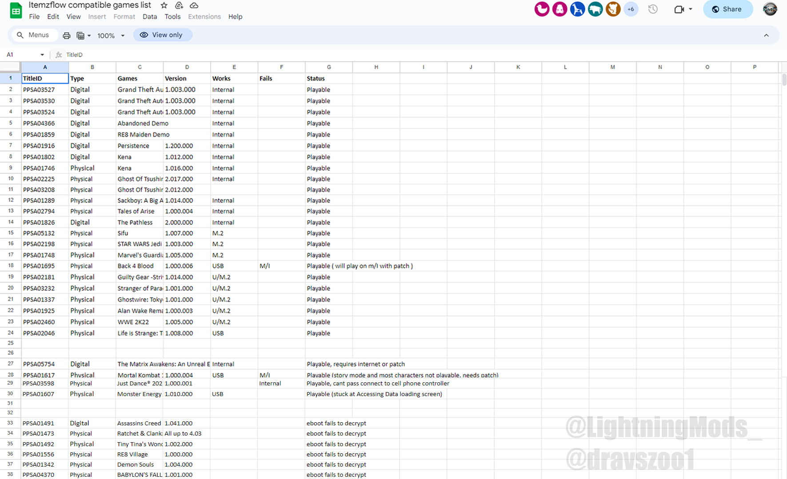This screenshot has height=479, width=787.
Task: Star the Itemzflow compatible games list document
Action: click(x=164, y=5)
